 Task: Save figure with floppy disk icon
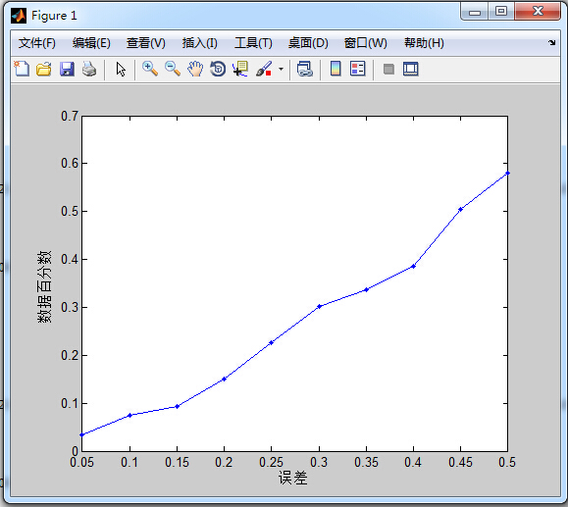tap(67, 69)
